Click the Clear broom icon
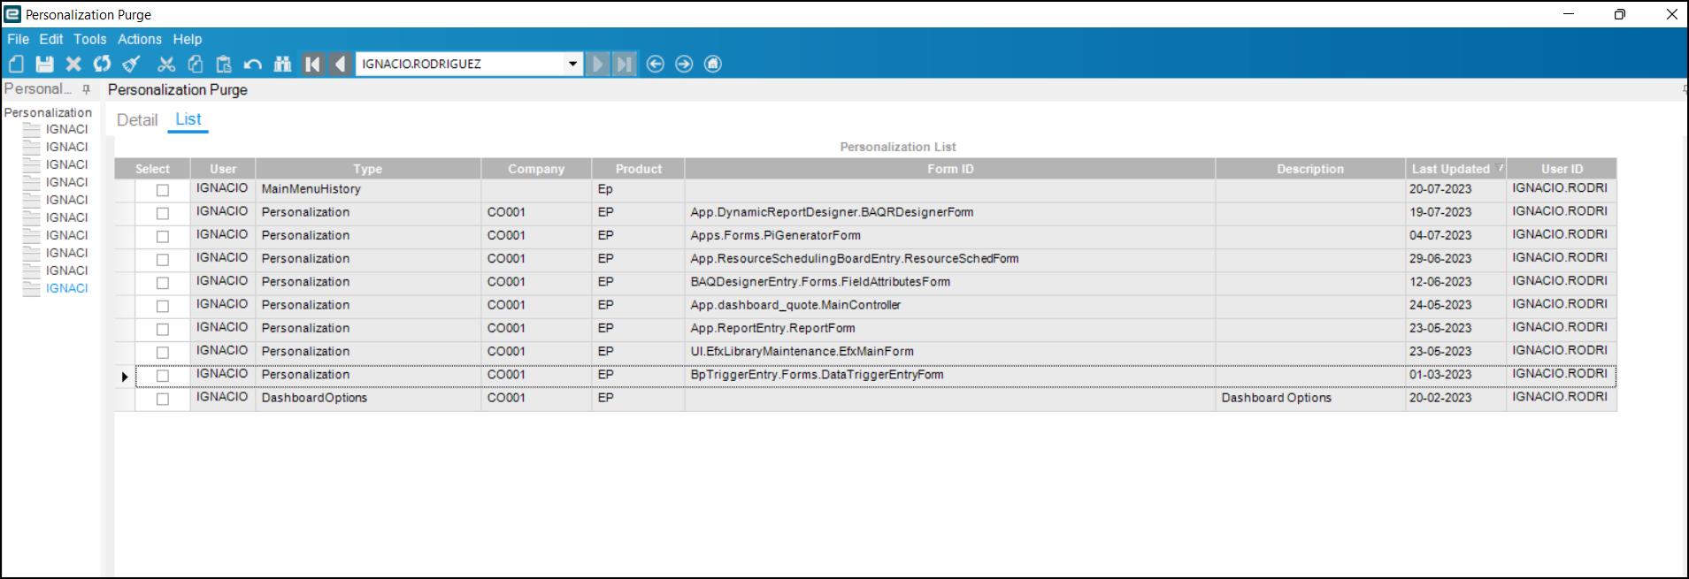The image size is (1689, 579). click(x=132, y=64)
